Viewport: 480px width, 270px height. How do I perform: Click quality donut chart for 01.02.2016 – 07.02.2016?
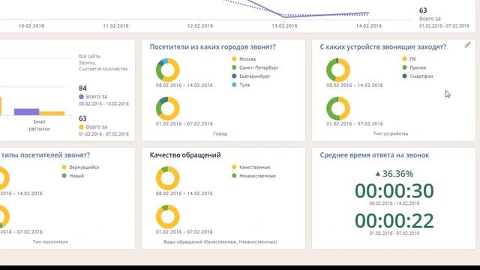[x=168, y=217]
